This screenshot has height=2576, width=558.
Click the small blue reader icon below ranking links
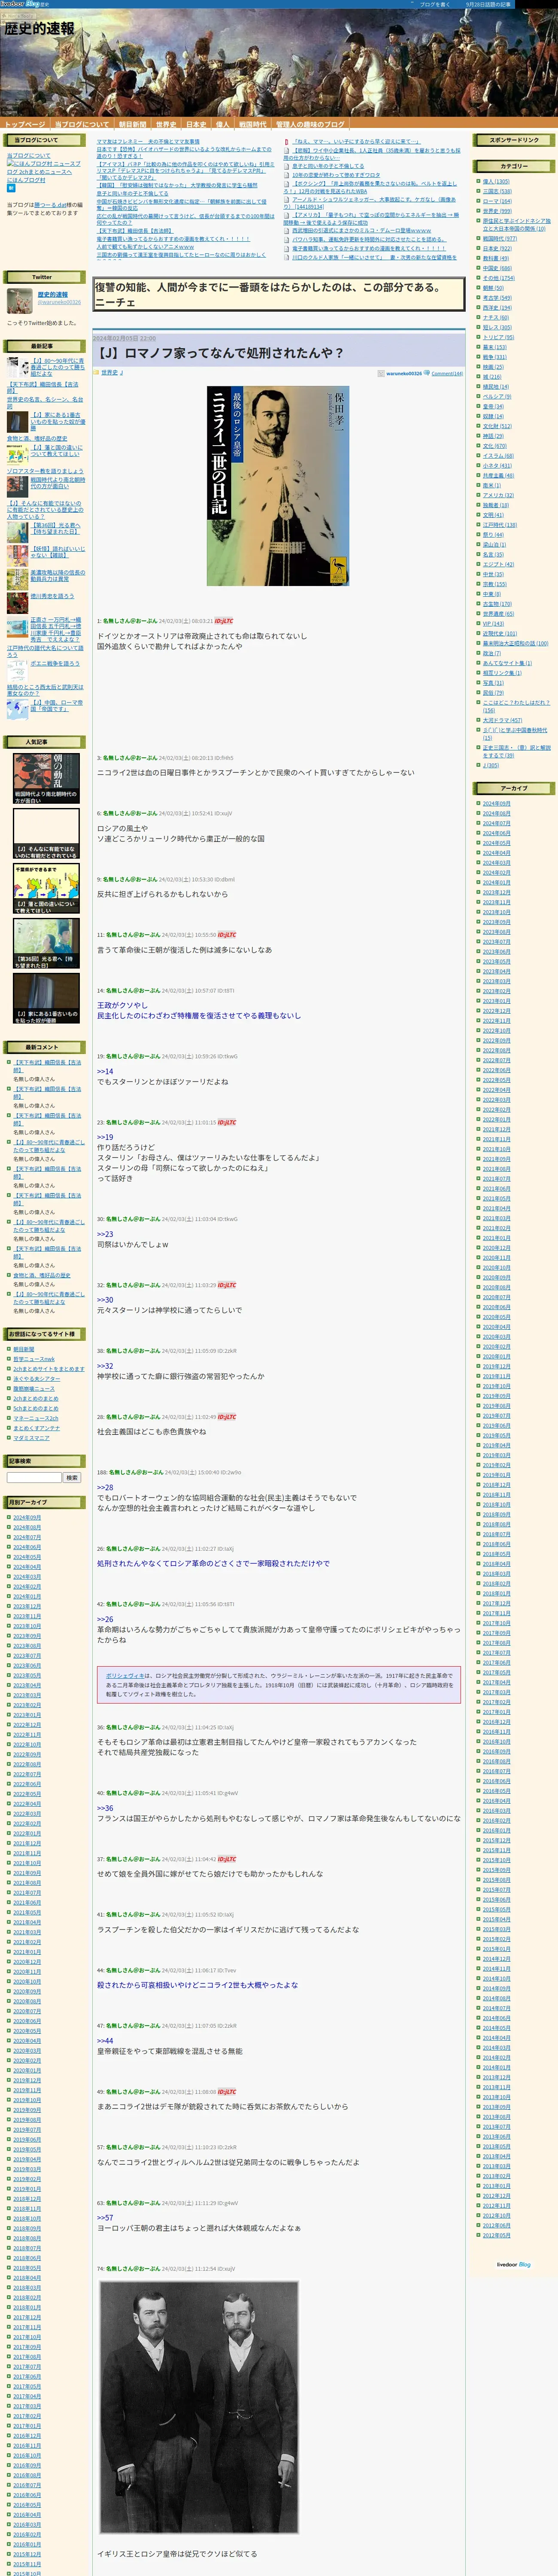click(11, 188)
